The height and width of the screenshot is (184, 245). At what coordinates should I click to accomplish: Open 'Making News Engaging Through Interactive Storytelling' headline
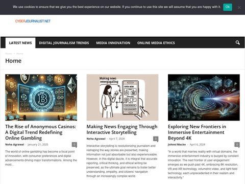[122, 129]
